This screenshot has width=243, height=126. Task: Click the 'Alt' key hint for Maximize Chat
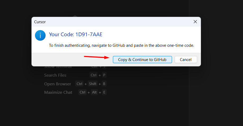point(94,92)
